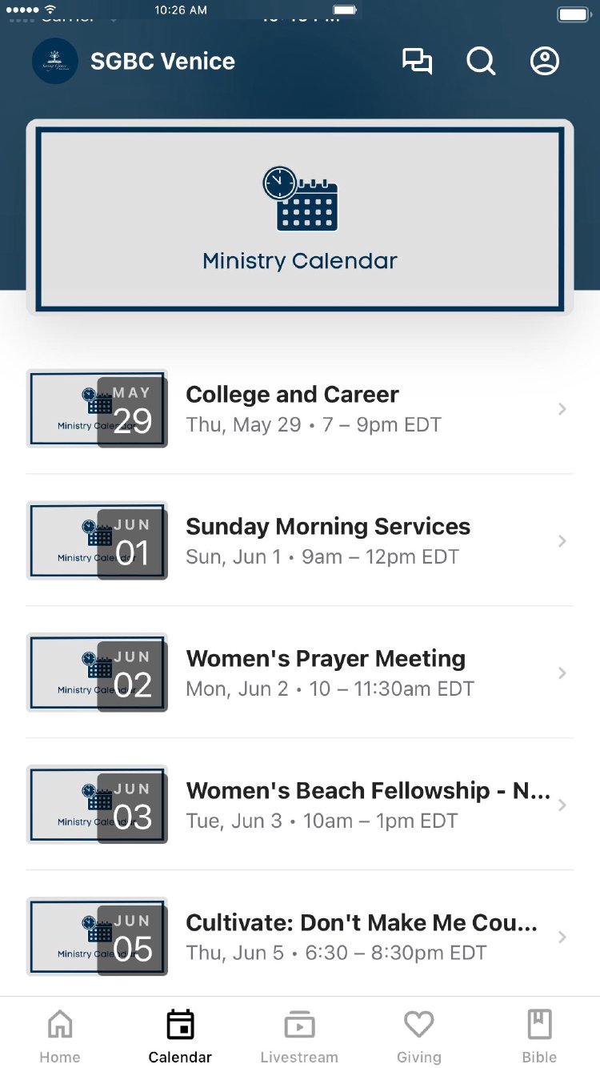The width and height of the screenshot is (600, 1068).
Task: Tap the SGBC Venice logo avatar
Action: 55,62
